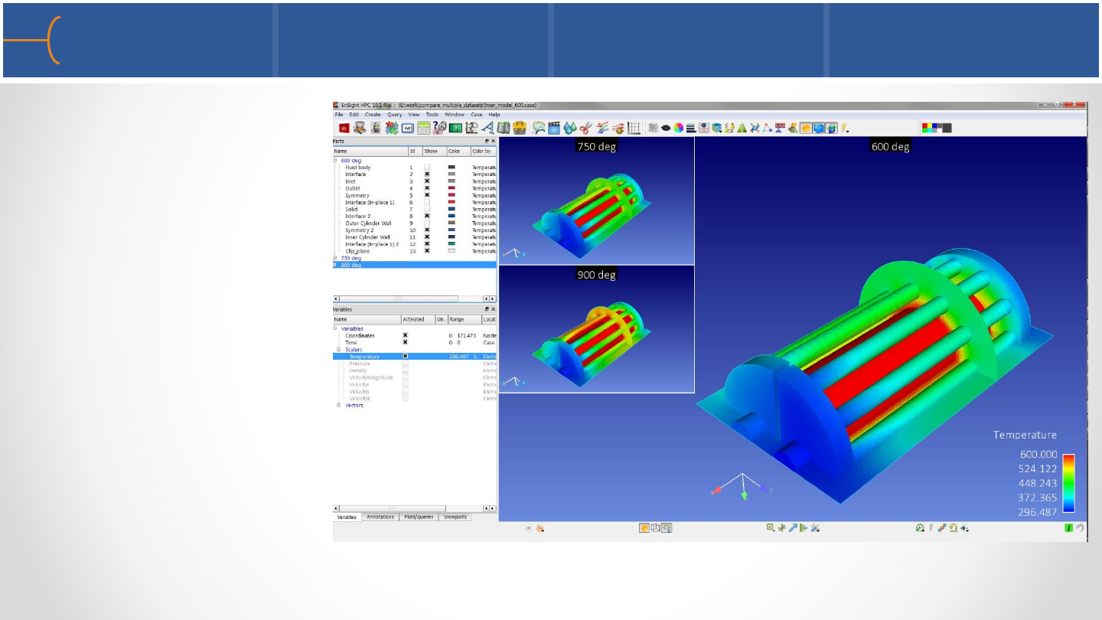Click the streamlines vector arrows icon
Image resolution: width=1102 pixels, height=620 pixels.
click(602, 128)
